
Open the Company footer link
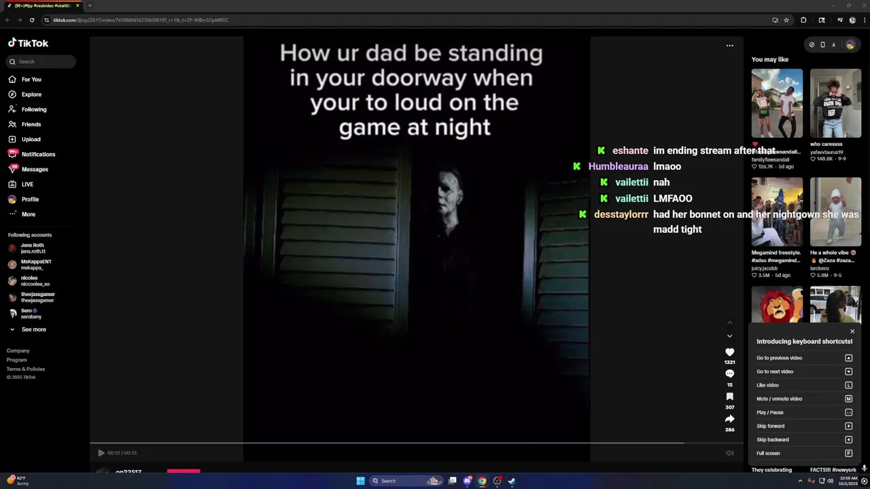pyautogui.click(x=18, y=350)
